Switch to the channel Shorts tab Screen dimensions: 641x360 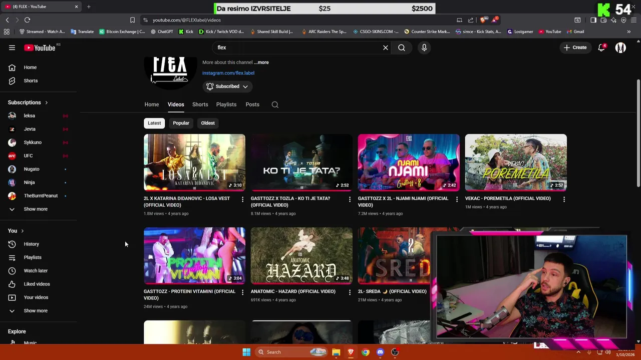200,104
